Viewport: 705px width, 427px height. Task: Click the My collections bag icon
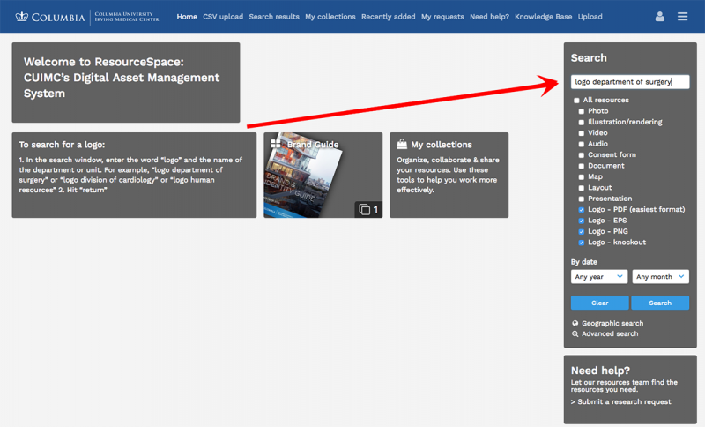tap(402, 144)
